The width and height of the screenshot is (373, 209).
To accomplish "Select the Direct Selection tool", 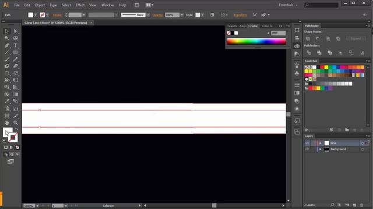I will pyautogui.click(x=16, y=31).
